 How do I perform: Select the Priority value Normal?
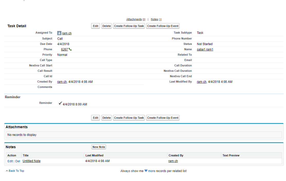click(x=62, y=55)
